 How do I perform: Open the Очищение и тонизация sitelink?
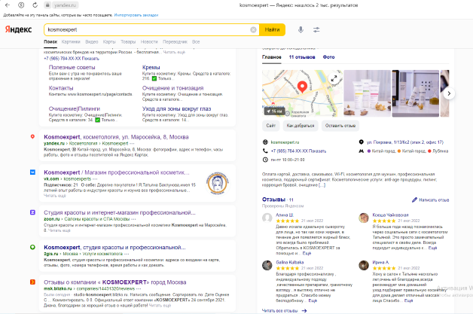point(172,88)
